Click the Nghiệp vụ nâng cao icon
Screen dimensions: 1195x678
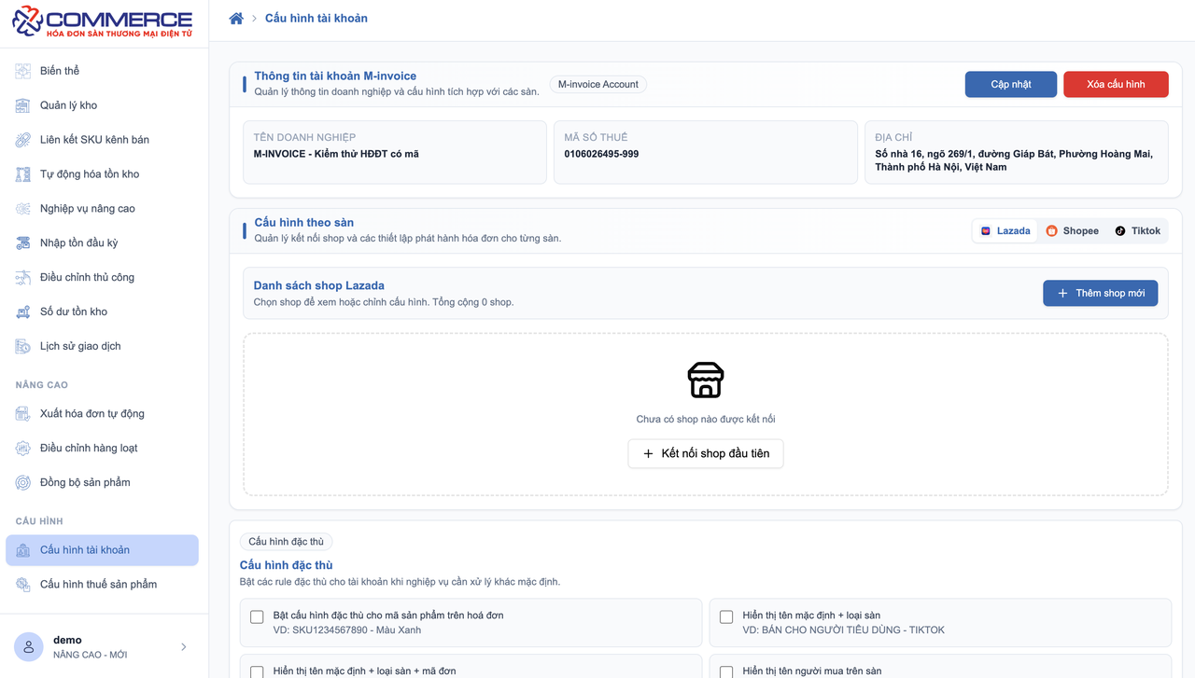click(23, 209)
